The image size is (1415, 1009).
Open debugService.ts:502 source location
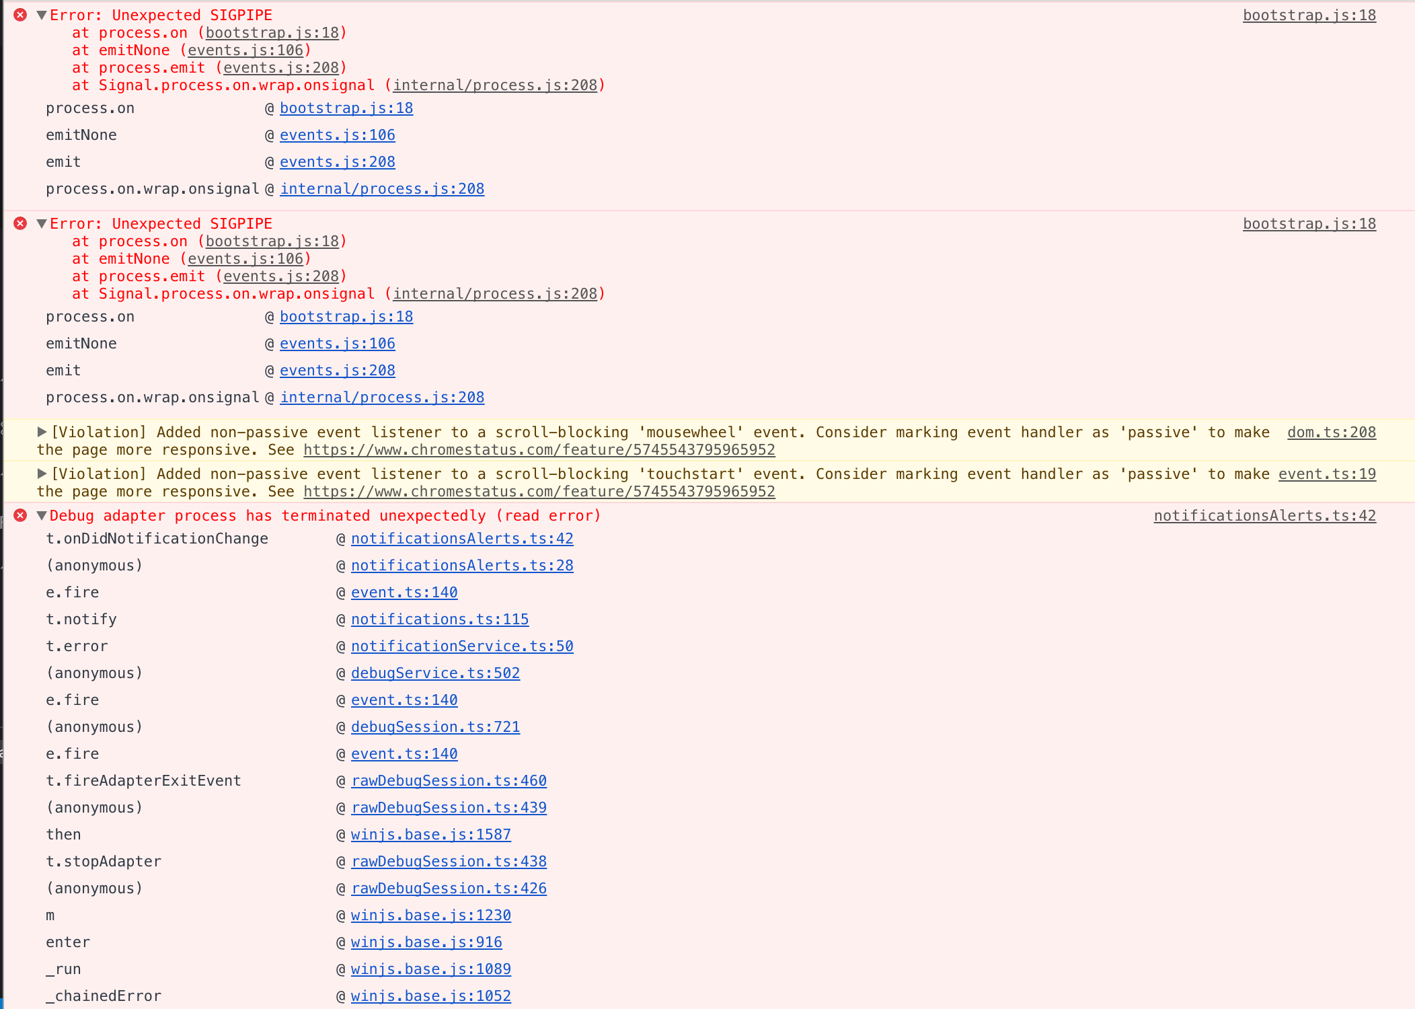coord(436,673)
